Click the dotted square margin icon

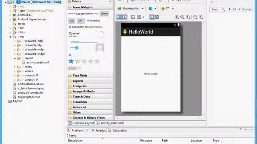coord(133,17)
